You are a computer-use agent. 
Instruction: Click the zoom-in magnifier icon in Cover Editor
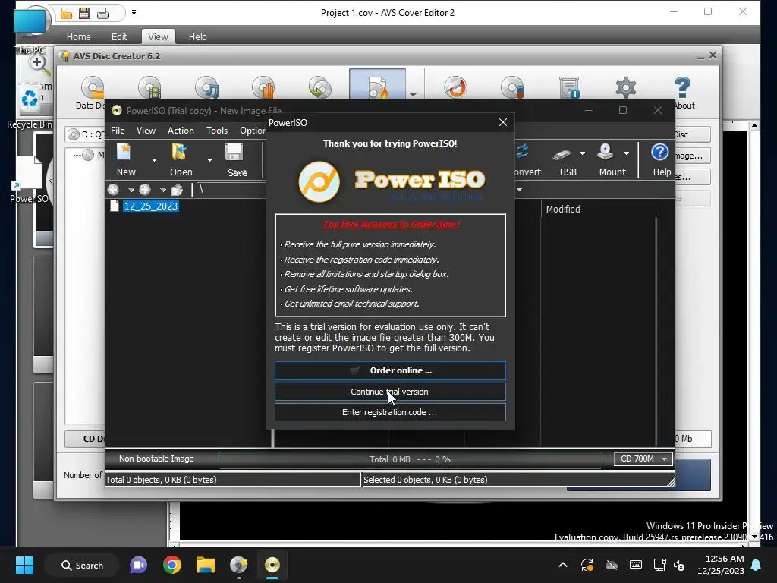point(38,65)
